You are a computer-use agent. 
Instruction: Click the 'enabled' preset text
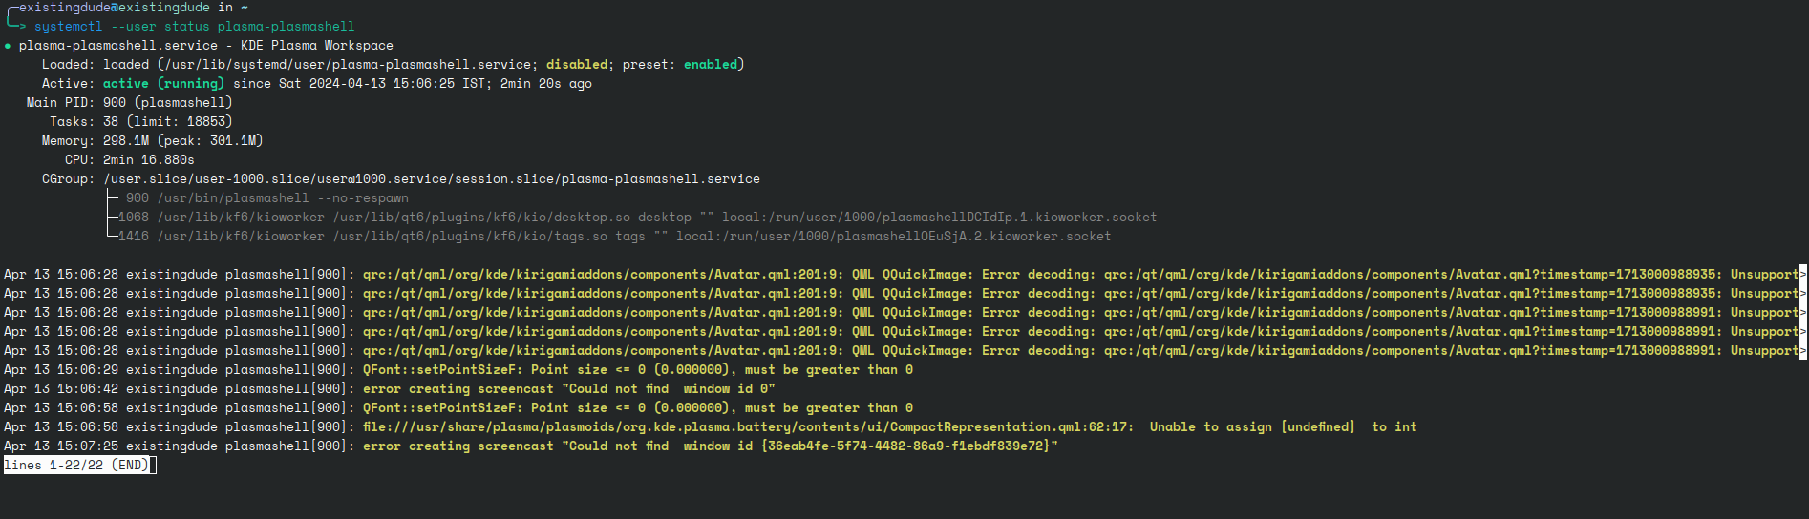pyautogui.click(x=711, y=64)
